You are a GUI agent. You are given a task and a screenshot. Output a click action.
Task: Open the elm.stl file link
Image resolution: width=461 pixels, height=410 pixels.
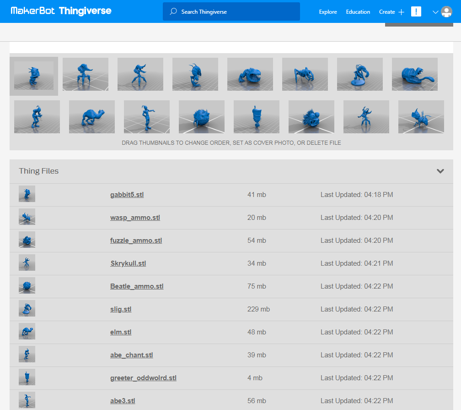121,332
